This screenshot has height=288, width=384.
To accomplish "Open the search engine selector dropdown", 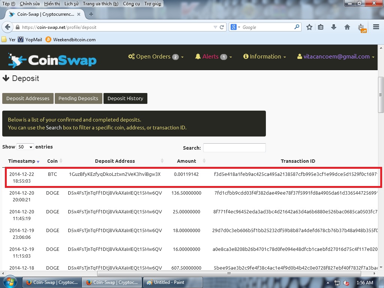I will (x=235, y=27).
